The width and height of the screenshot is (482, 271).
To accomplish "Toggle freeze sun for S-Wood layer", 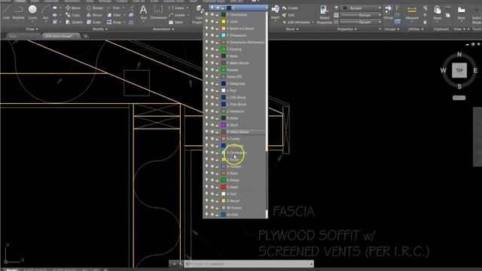I will [212, 201].
